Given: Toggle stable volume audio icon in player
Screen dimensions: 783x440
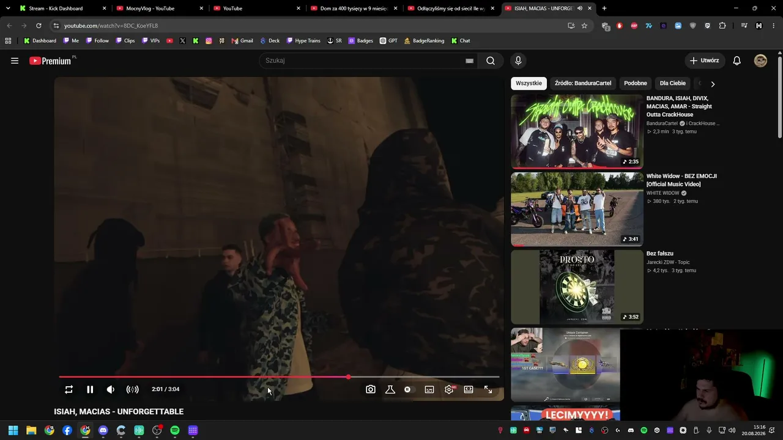Looking at the screenshot, I should (132, 389).
